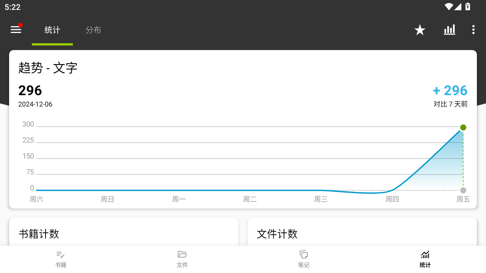Tap the 周四 label on chart axis

392,199
